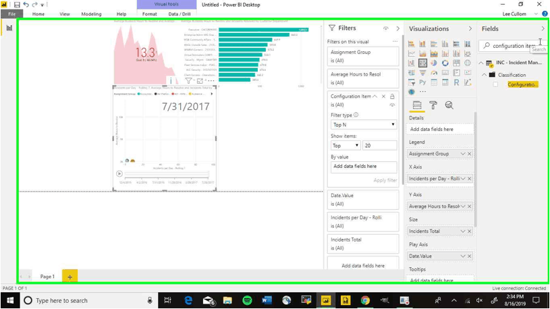Open Incidents per Day X Axis dropdown
Screen dimensions: 550x309
coord(463,179)
